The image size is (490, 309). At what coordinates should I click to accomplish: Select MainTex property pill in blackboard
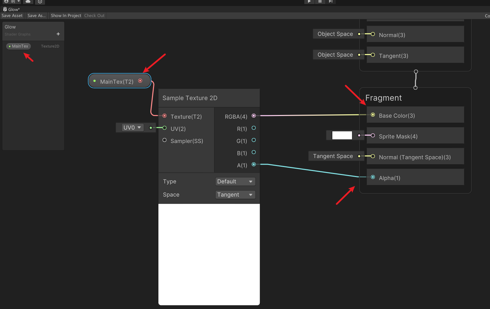pyautogui.click(x=19, y=46)
